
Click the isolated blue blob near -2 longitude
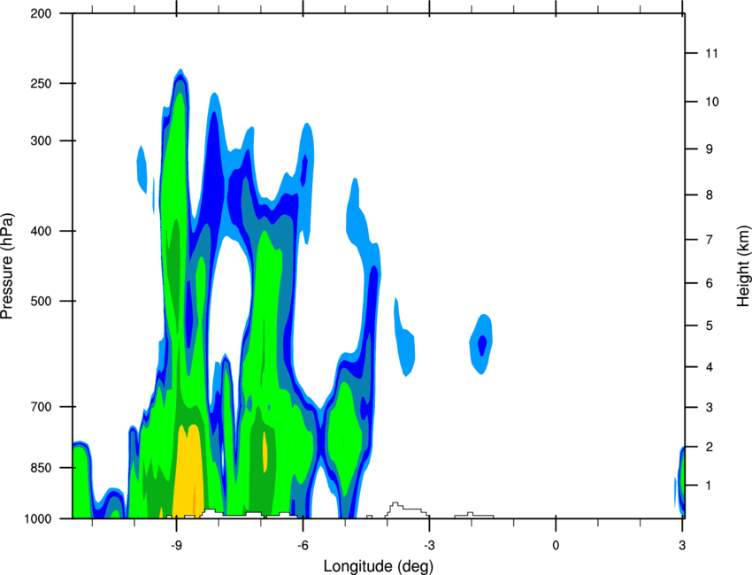(481, 344)
